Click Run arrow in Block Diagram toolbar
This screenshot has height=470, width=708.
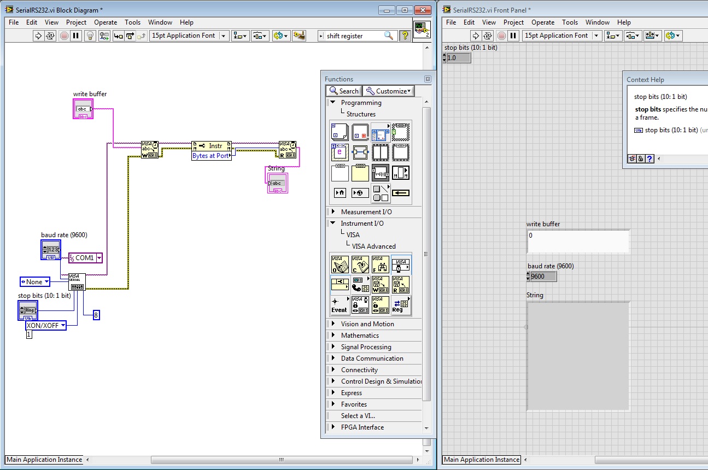(38, 36)
